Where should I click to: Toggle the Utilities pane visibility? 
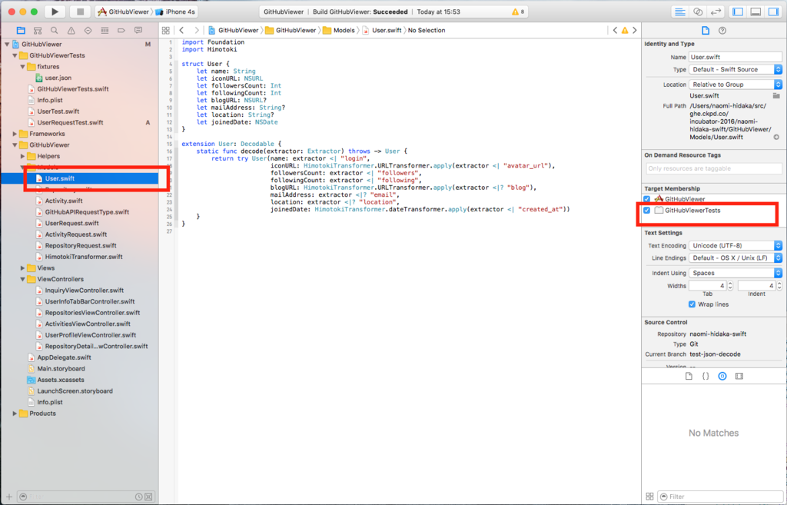click(x=773, y=12)
